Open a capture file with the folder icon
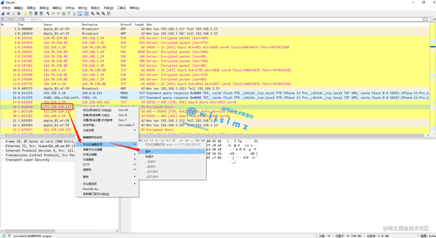The image size is (436, 238). click(25, 14)
